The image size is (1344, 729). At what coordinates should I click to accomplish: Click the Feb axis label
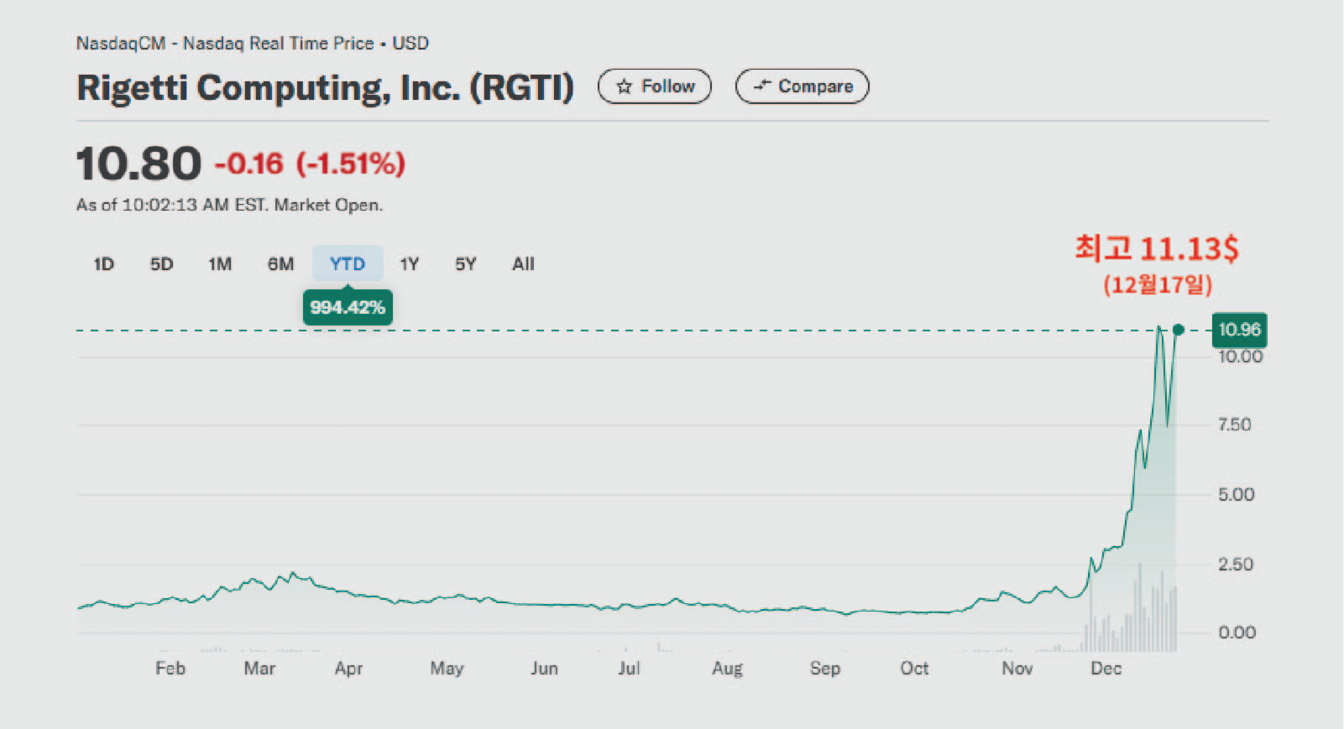tap(170, 669)
